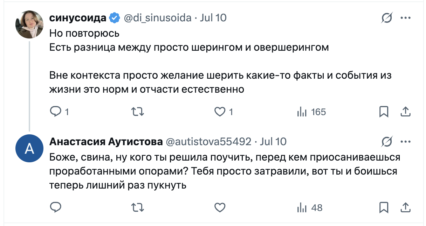Share Анастасия Аутистова's reply
The width and height of the screenshot is (426, 226).
coord(405,207)
